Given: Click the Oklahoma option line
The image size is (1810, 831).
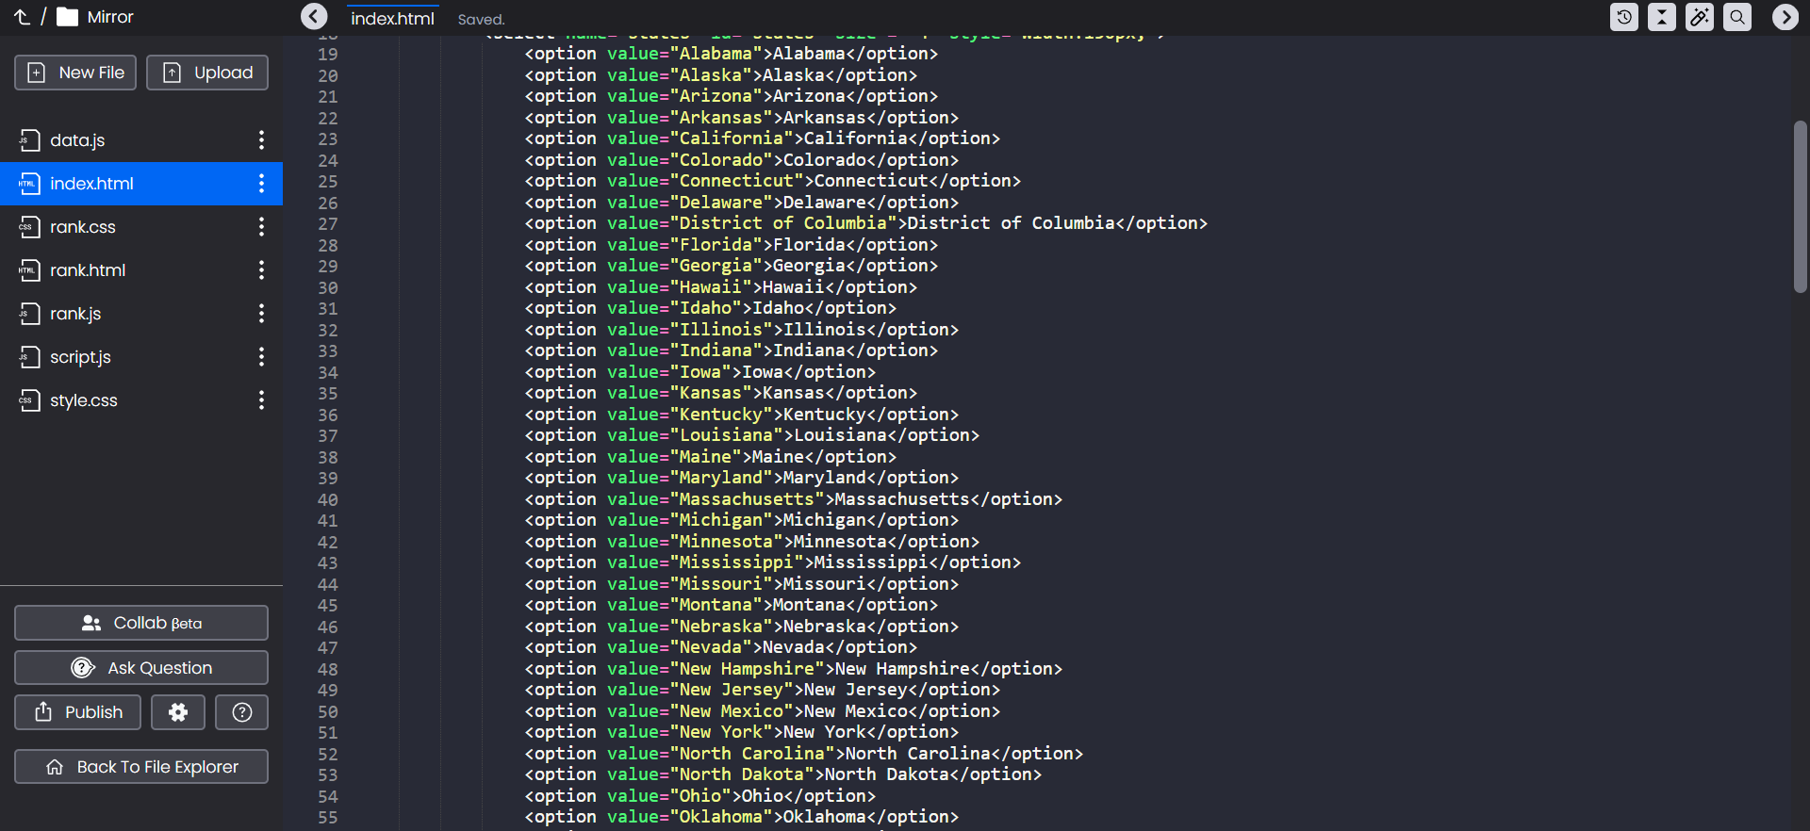Looking at the screenshot, I should 741,817.
